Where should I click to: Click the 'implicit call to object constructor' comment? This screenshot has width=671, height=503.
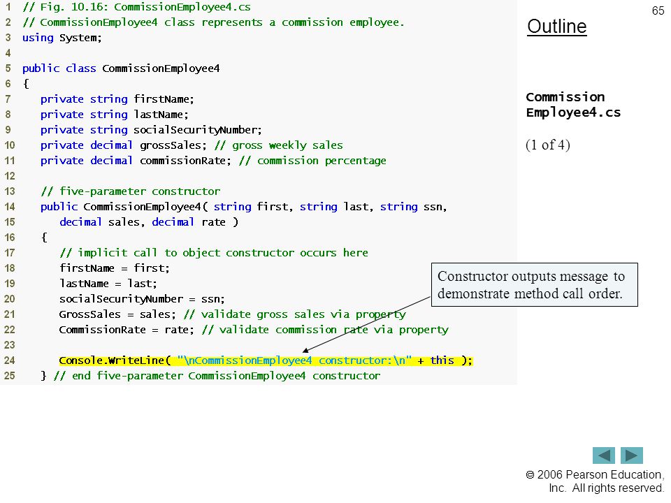214,253
